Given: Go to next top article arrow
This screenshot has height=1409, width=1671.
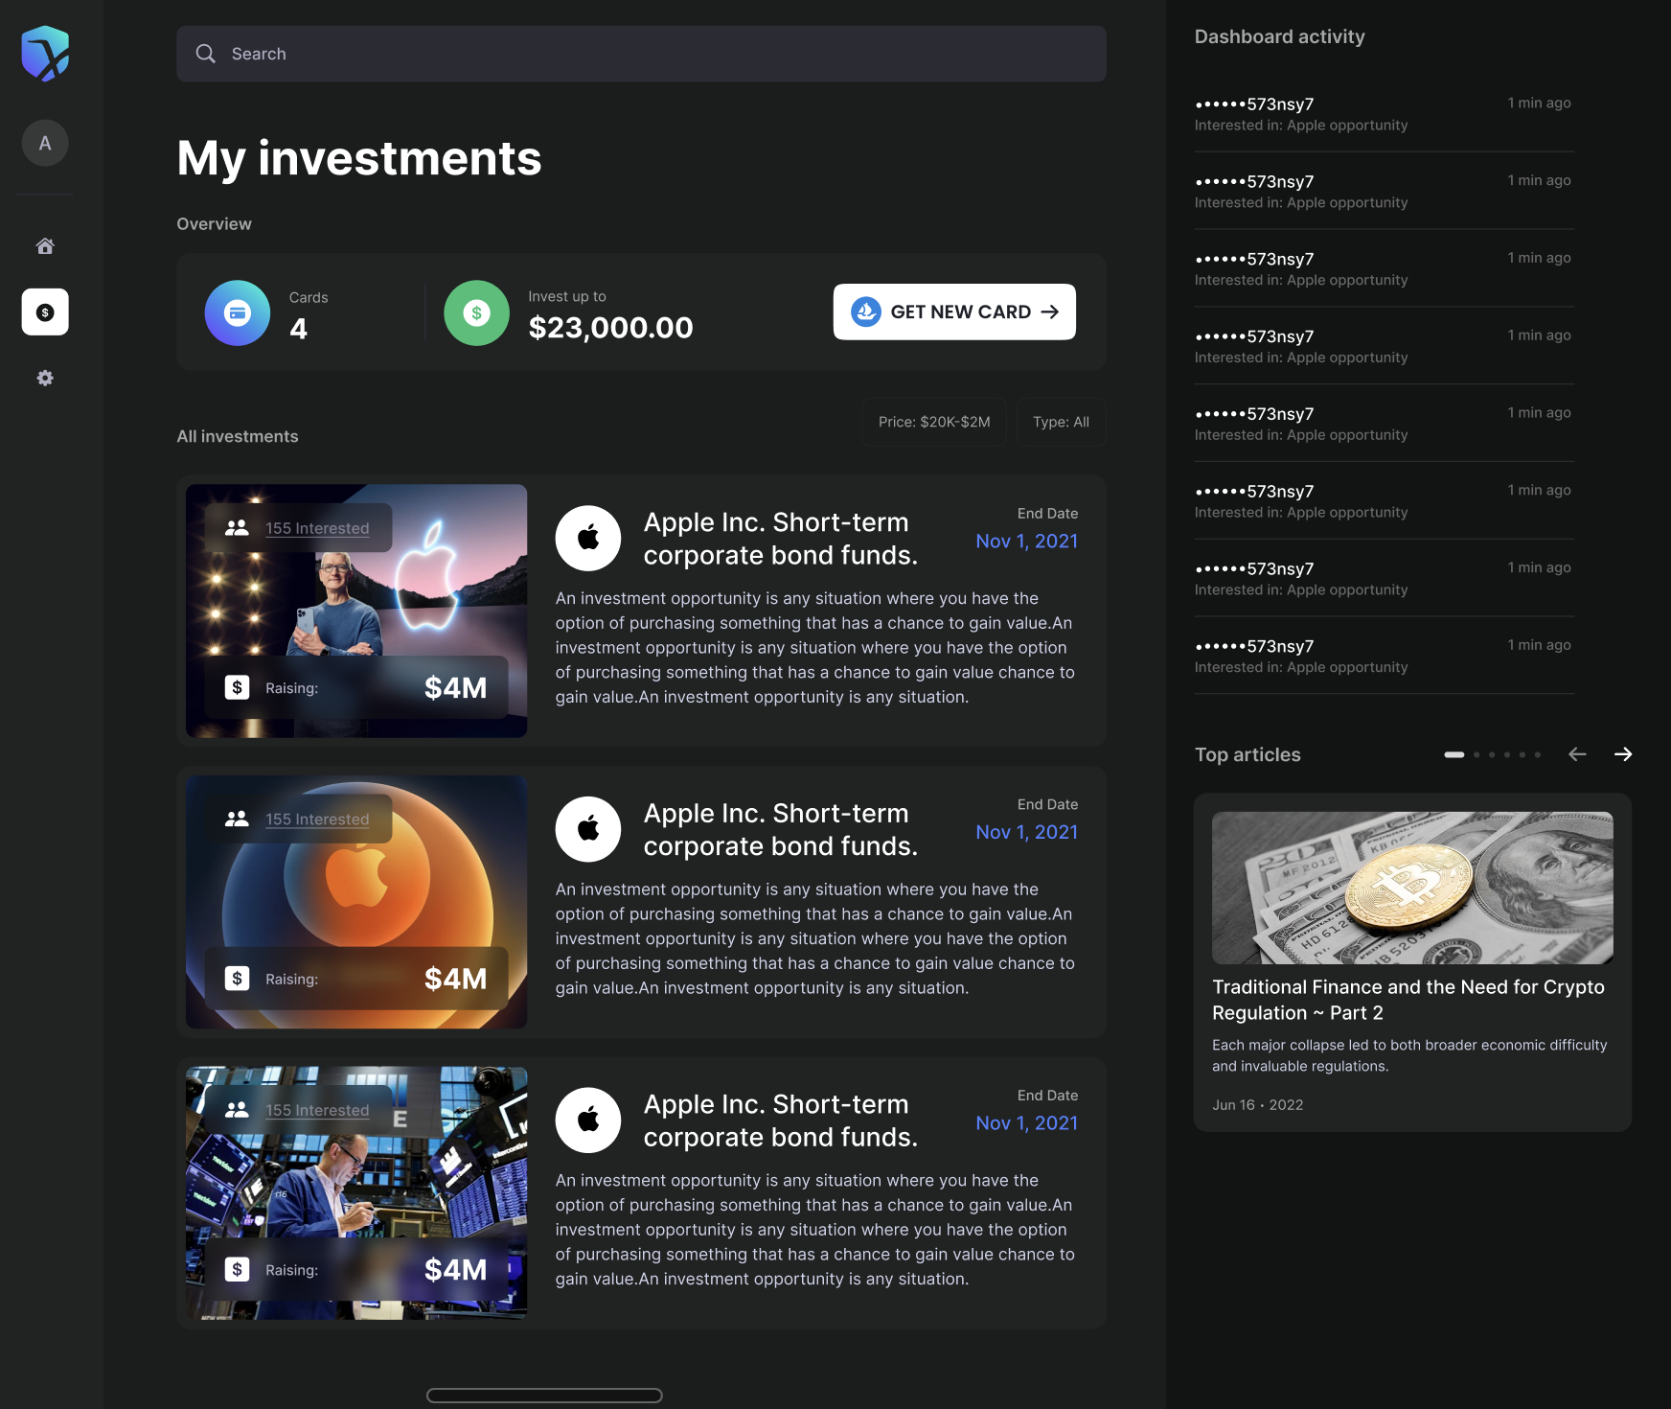Looking at the screenshot, I should [1622, 754].
